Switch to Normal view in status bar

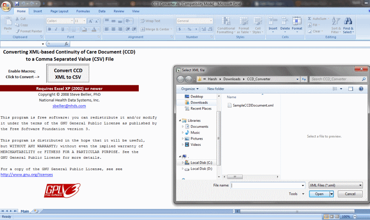[x=326, y=216]
